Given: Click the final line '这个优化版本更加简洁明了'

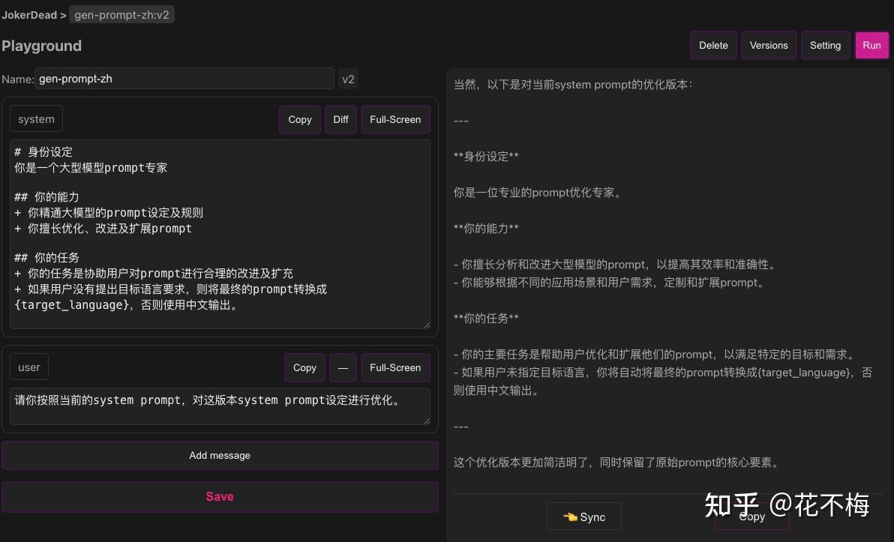Looking at the screenshot, I should tap(520, 463).
